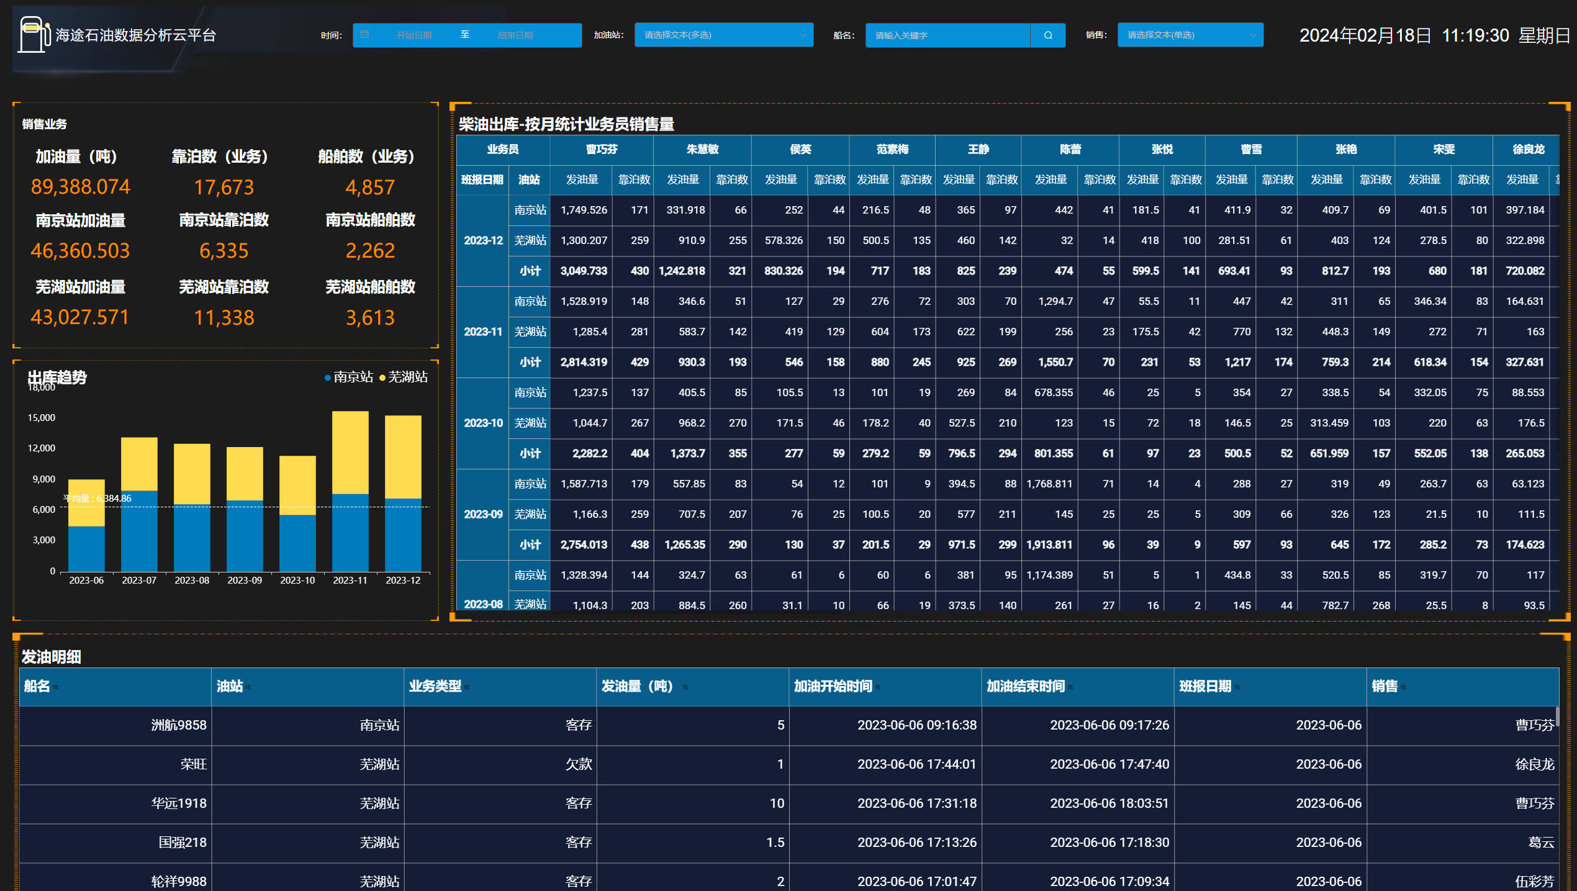This screenshot has width=1577, height=891.
Task: Click the 平均量 6,384.86 average line label
Action: click(x=97, y=499)
